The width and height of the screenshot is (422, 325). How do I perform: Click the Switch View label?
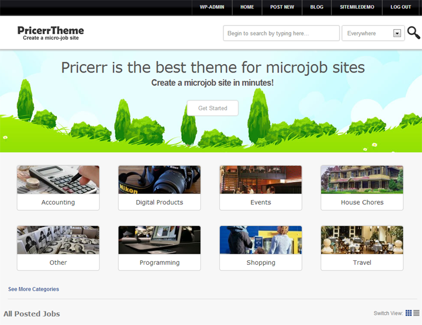coord(388,313)
